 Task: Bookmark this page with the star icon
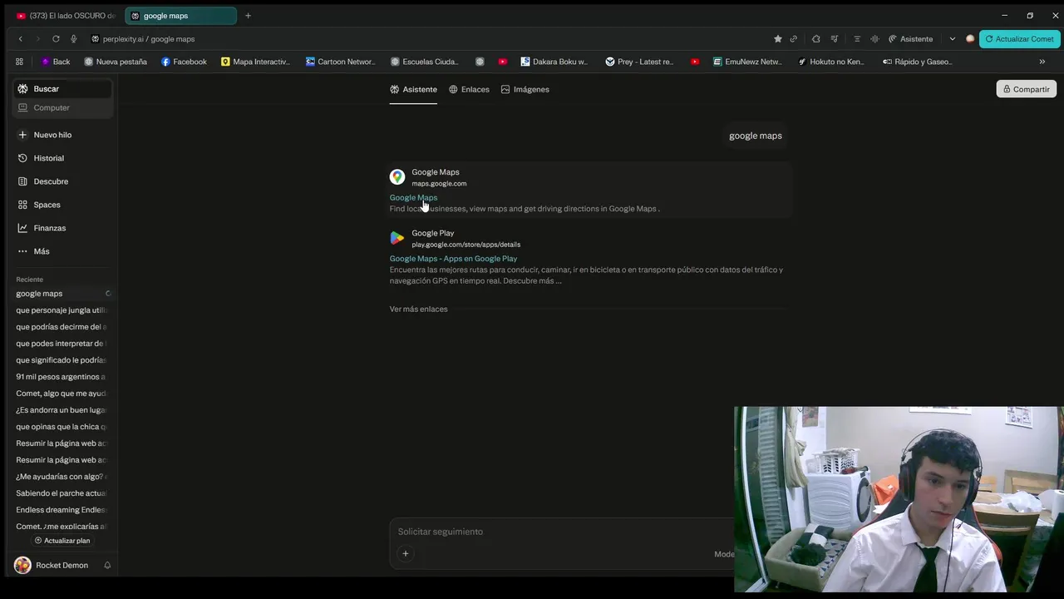778,39
